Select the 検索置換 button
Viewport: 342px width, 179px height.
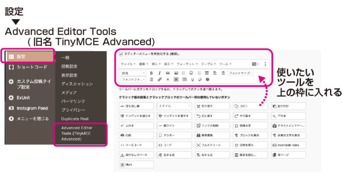pos(212,135)
